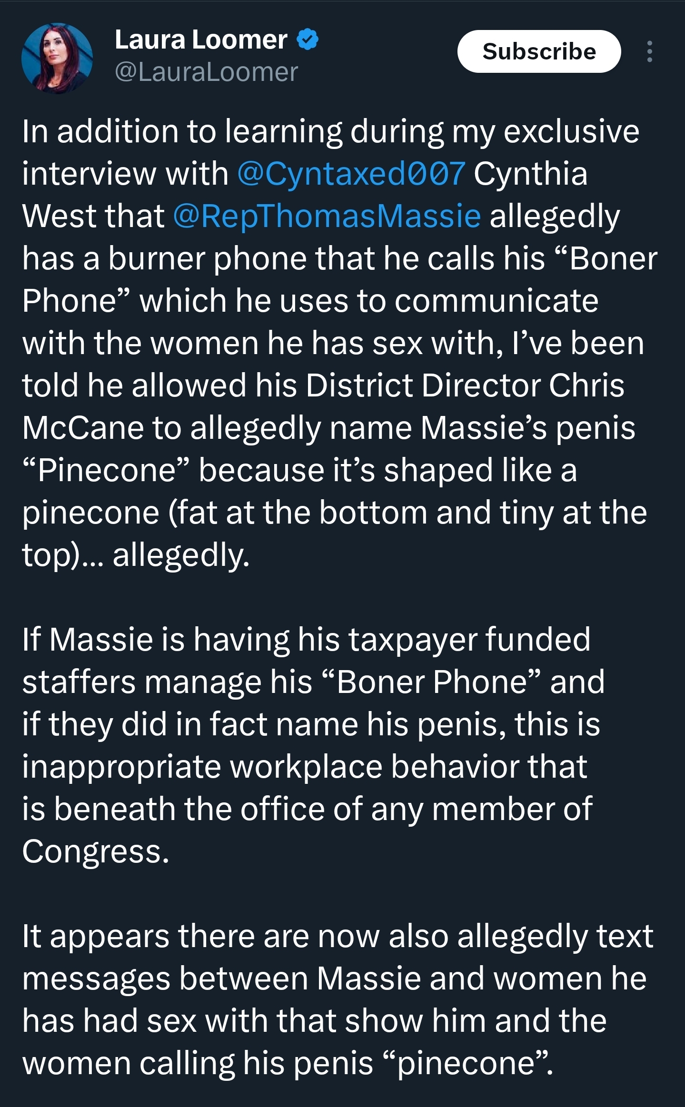Viewport: 685px width, 1107px height.
Task: Click the phrase "inappropriate workplace behavior"
Action: [x=272, y=766]
